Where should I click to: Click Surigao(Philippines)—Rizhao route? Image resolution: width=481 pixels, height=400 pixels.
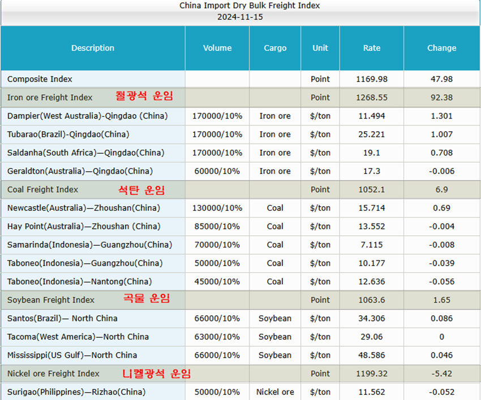[x=76, y=392]
